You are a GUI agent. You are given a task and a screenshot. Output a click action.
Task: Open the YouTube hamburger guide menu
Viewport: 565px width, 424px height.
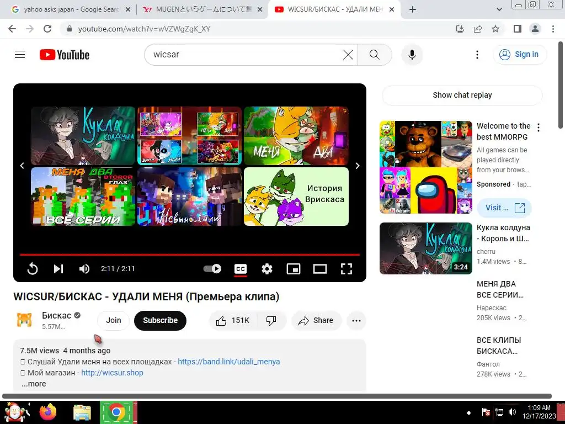pos(20,55)
